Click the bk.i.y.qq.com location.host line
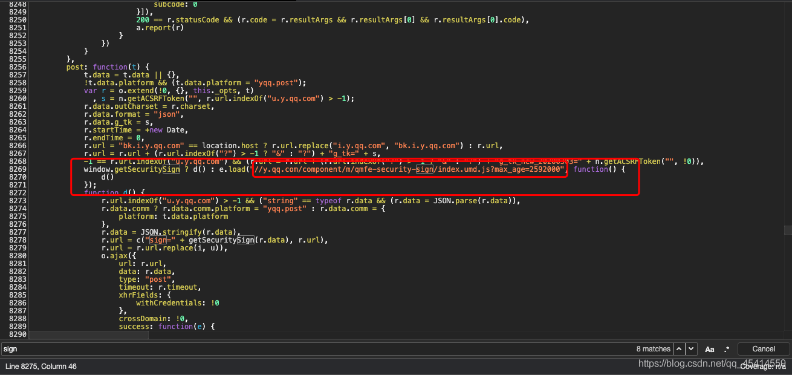This screenshot has height=375, width=792. 293,146
